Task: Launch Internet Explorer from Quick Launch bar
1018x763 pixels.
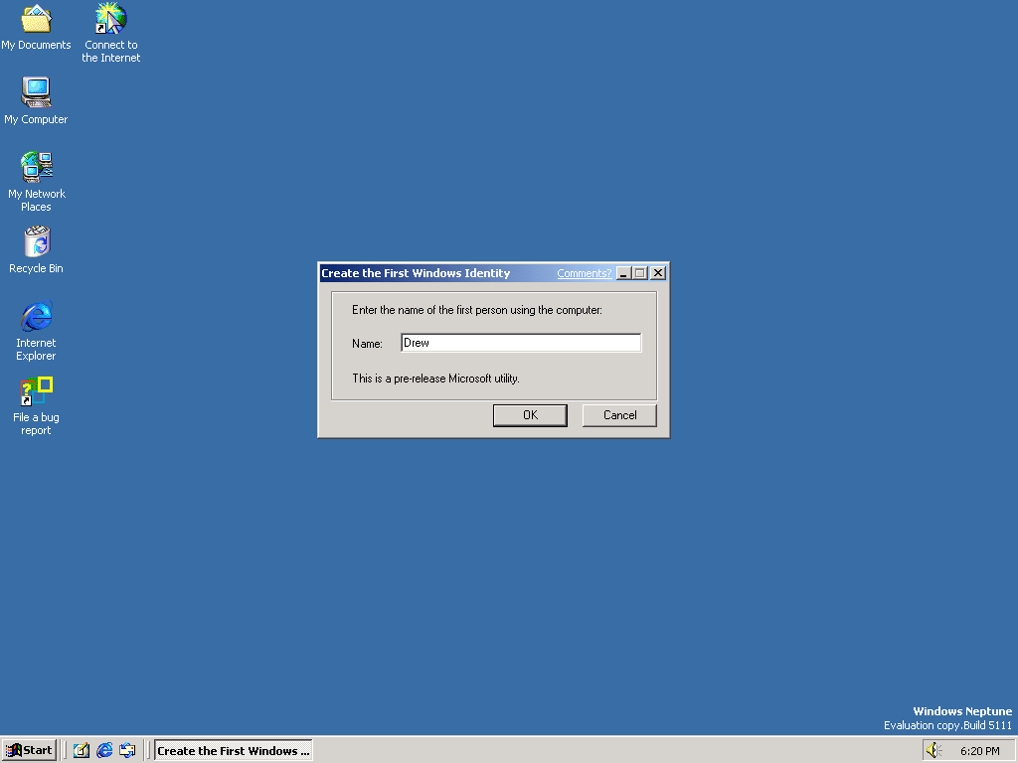Action: click(x=103, y=750)
